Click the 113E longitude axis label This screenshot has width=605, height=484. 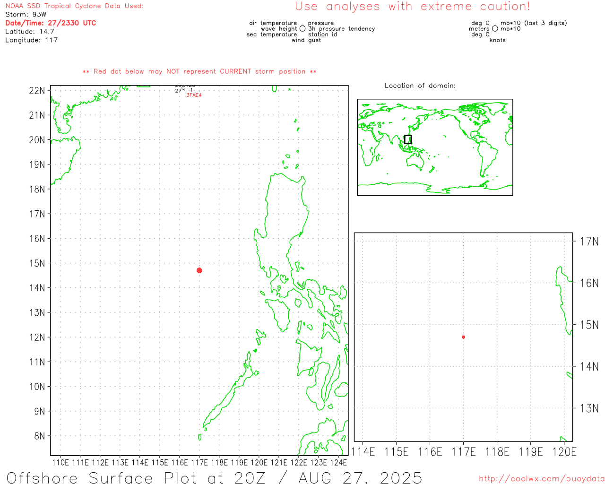(120, 462)
